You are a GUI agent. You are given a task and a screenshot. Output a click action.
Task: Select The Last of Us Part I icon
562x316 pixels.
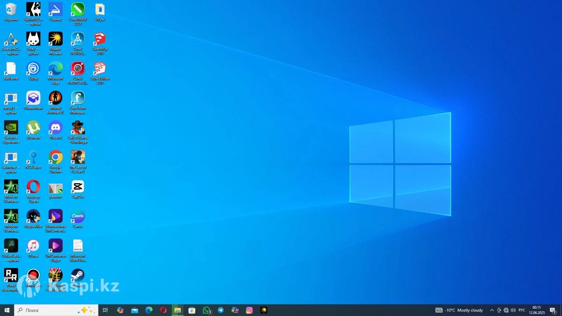click(78, 162)
